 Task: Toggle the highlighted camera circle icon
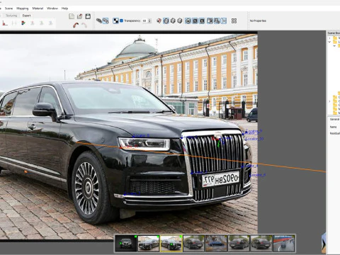tap(188, 21)
